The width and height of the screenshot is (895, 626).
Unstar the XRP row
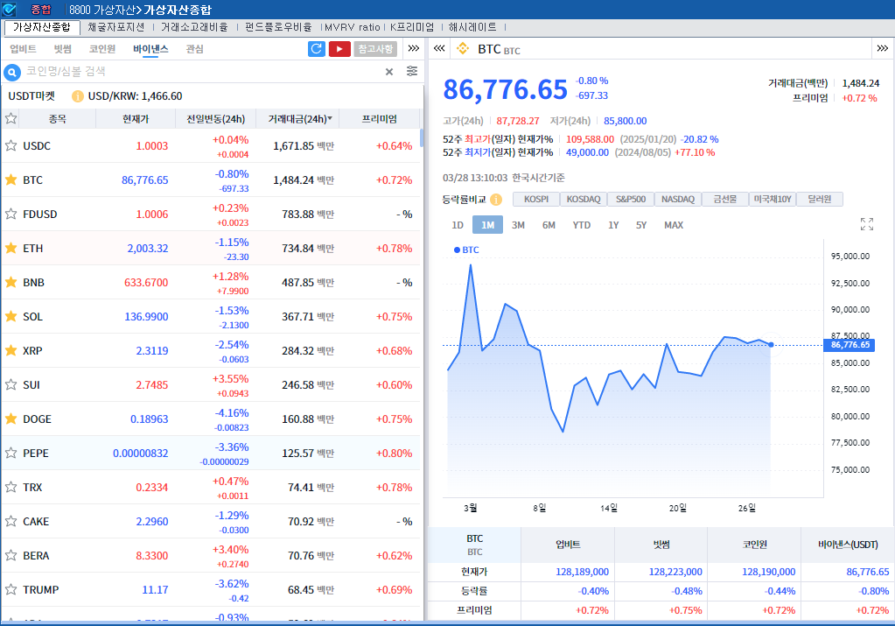(x=10, y=351)
